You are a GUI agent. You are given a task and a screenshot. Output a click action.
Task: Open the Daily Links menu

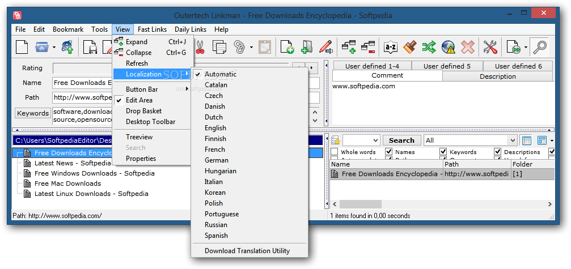pos(191,29)
